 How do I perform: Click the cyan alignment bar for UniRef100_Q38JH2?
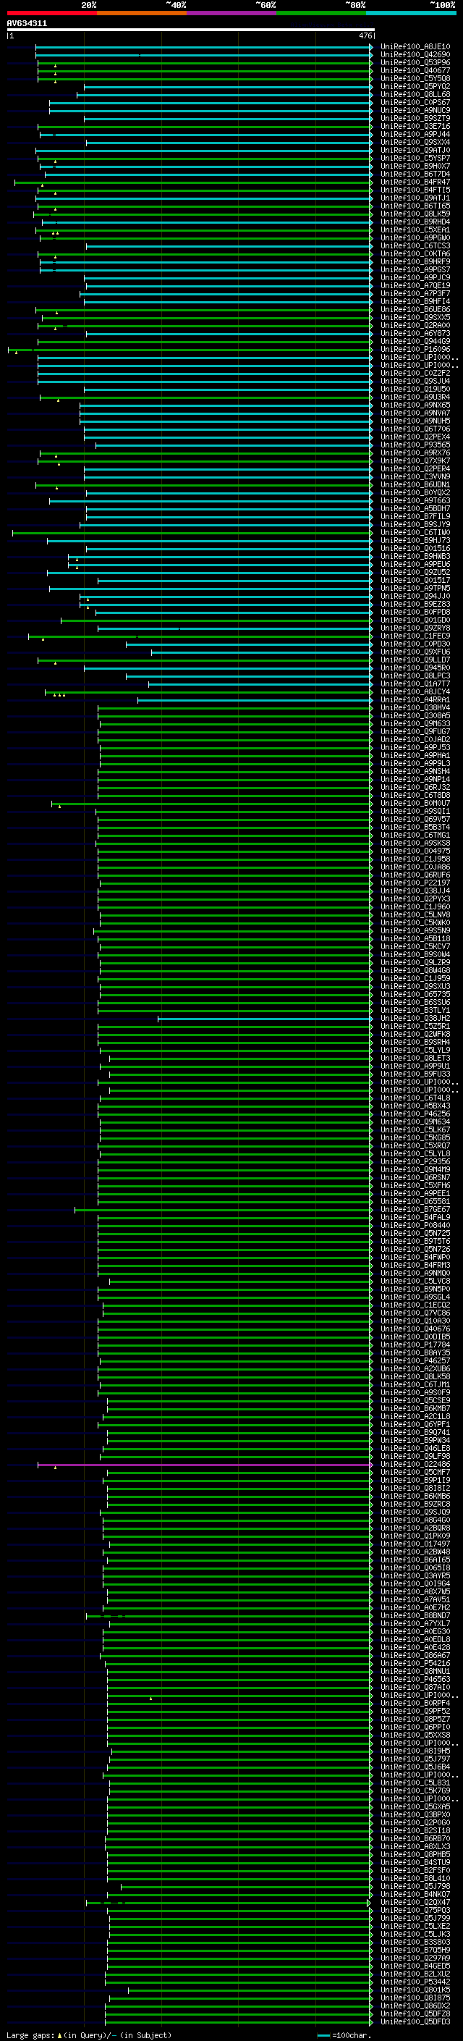pyautogui.click(x=264, y=1019)
